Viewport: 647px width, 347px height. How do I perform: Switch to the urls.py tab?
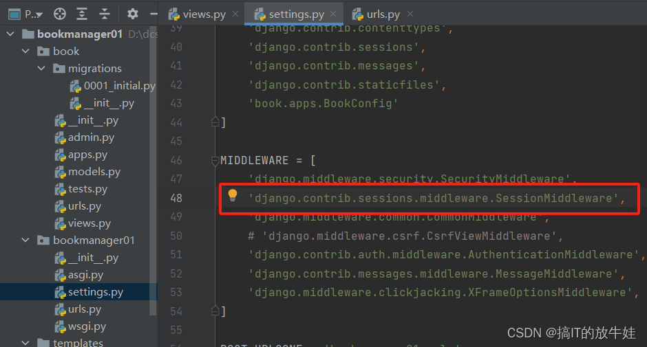(x=383, y=14)
